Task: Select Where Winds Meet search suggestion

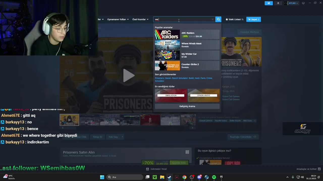Action: [x=187, y=45]
